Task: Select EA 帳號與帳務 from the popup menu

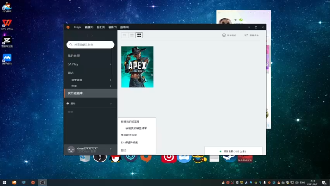Action: (130, 143)
